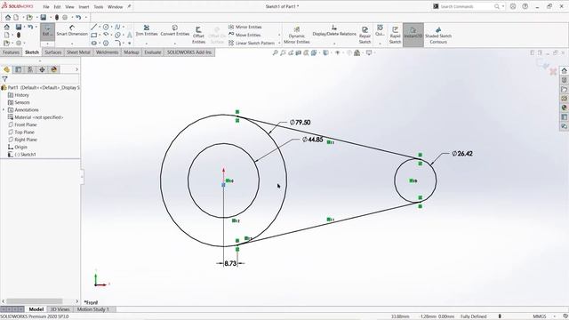Select the 79.50 diameter dimension
Screen dimensions: 569x320
(x=301, y=123)
